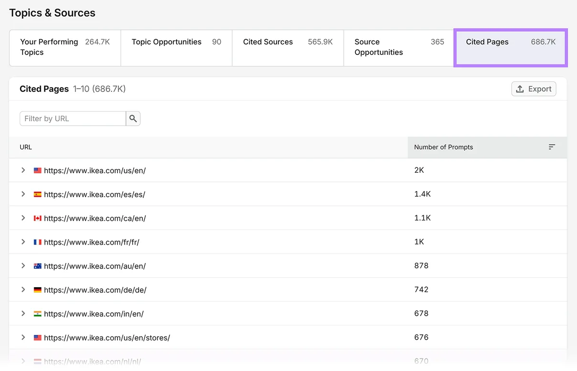The height and width of the screenshot is (371, 577).
Task: Click the 1.4K prompts value
Action: [x=423, y=194]
